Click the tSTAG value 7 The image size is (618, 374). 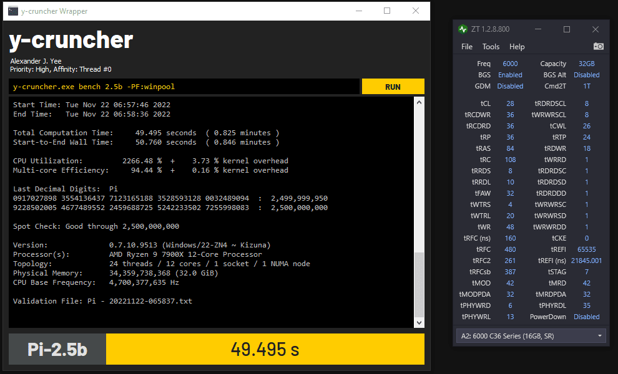[586, 272]
